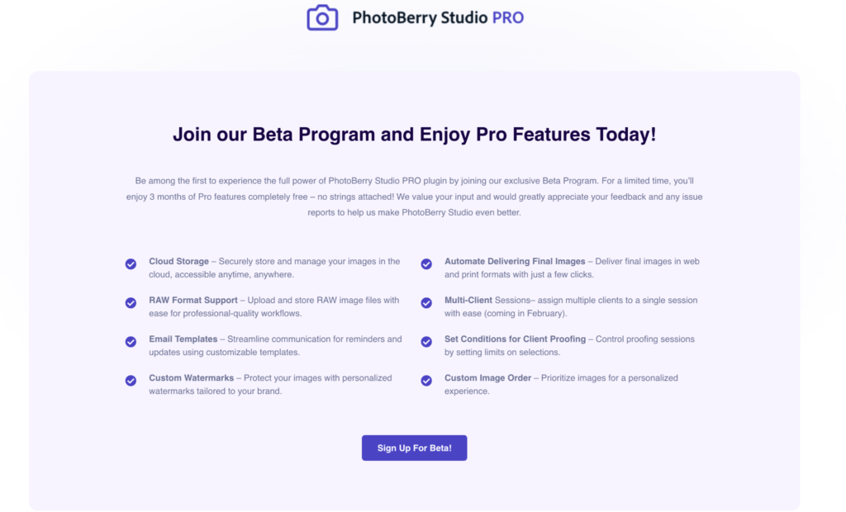Click the PhotoBerry Studio PRO title text
Viewport: 846px width, 512px height.
pyautogui.click(x=438, y=17)
